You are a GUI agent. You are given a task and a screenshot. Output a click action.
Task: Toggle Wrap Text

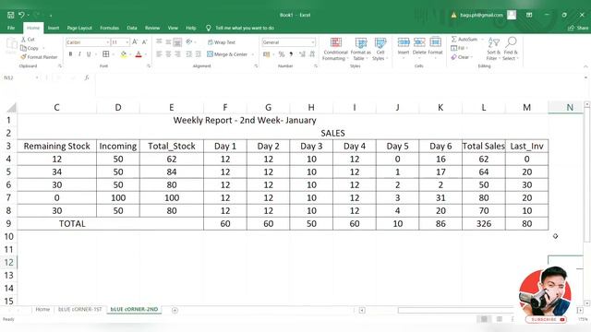pyautogui.click(x=222, y=42)
